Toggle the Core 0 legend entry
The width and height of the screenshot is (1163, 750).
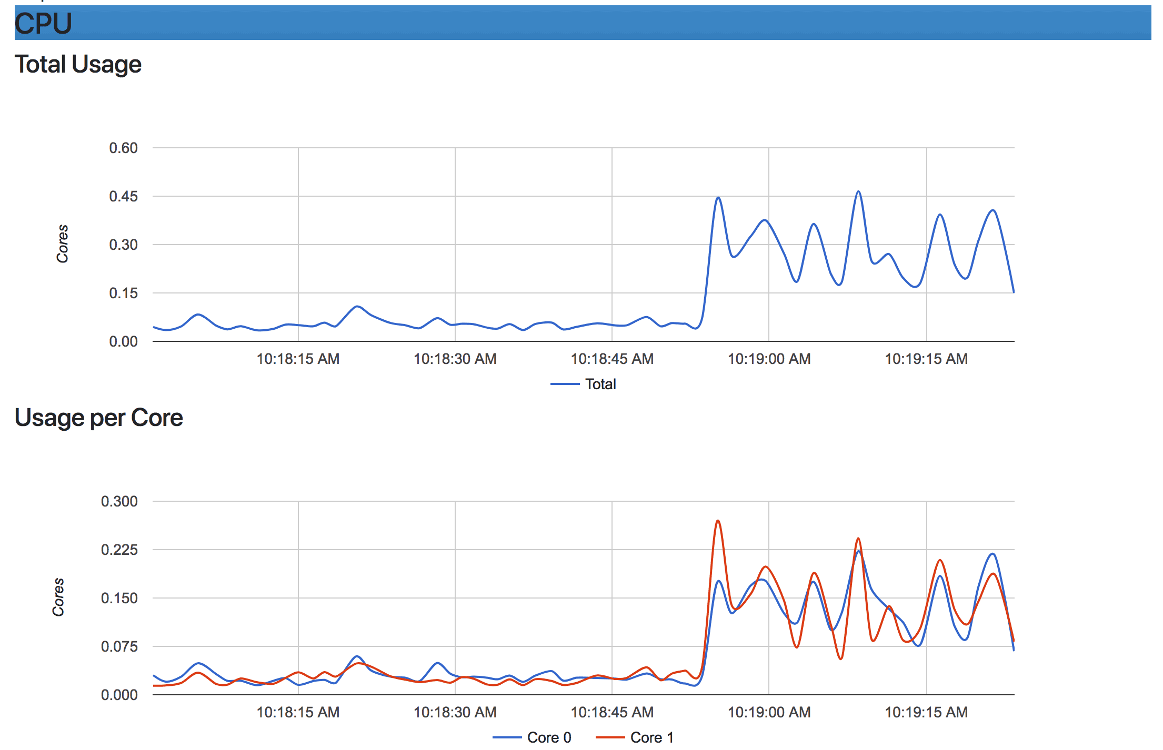(549, 738)
